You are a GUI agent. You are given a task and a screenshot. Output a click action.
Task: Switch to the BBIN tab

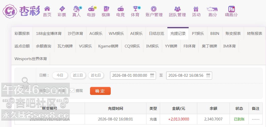(x=215, y=34)
